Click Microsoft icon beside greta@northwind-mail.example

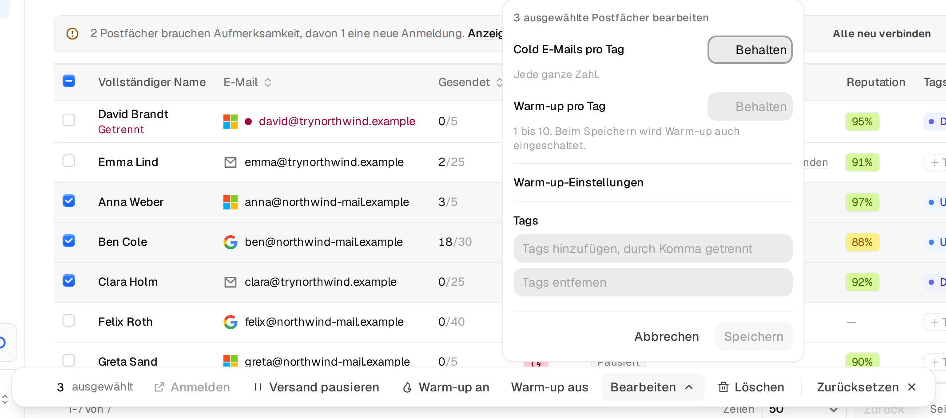tap(231, 361)
